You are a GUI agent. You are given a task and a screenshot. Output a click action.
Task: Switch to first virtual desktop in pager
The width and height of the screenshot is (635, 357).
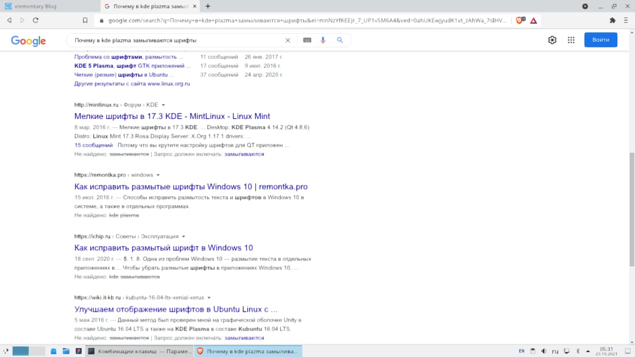point(21,351)
